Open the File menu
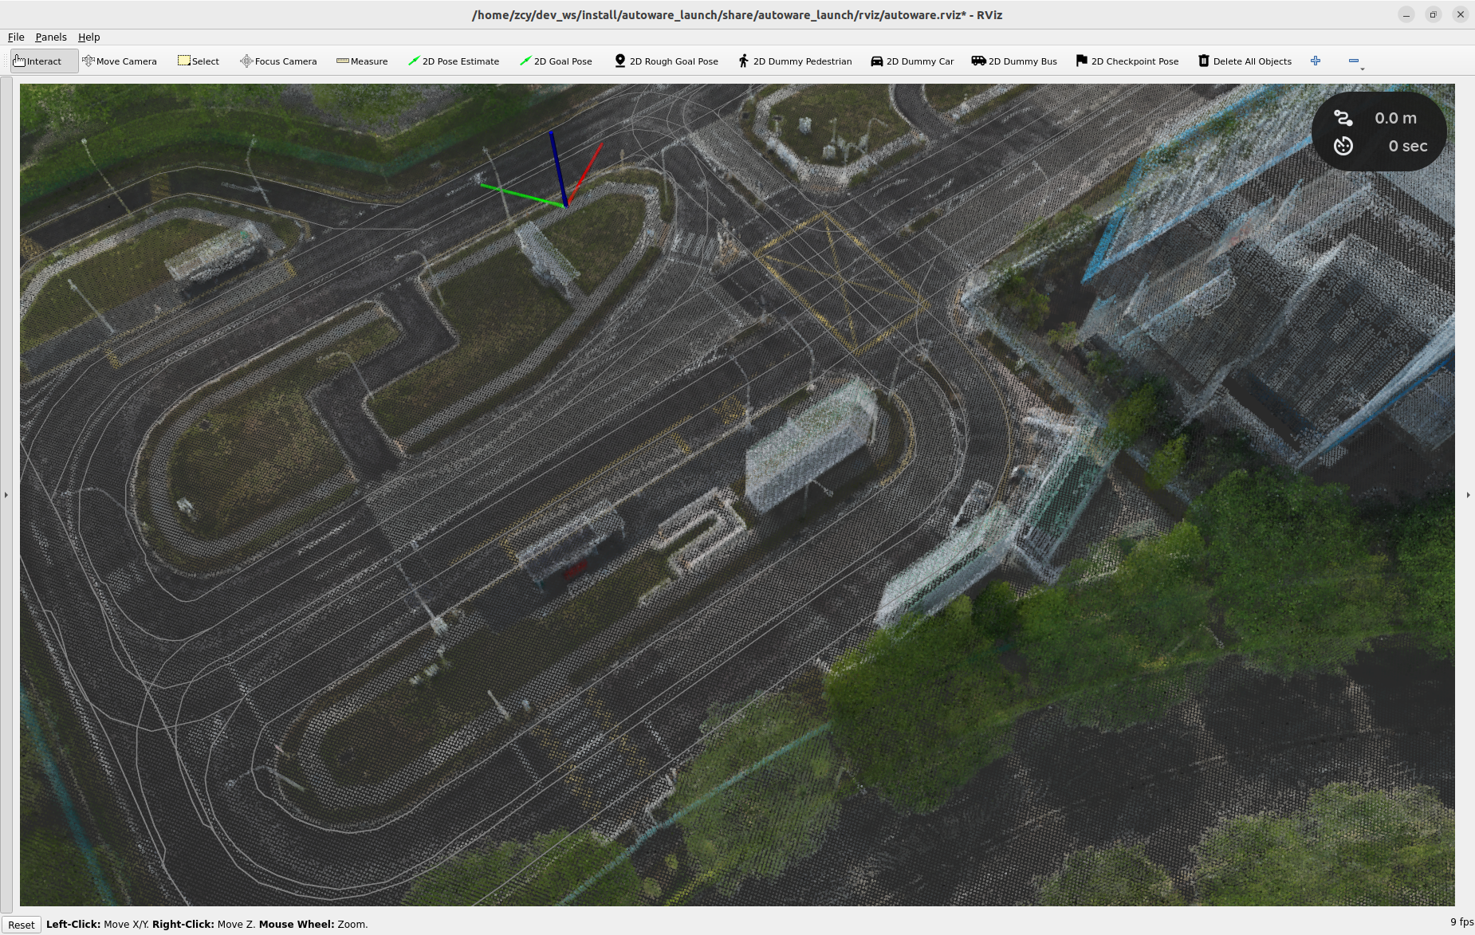Viewport: 1475px width, 935px height. (16, 37)
